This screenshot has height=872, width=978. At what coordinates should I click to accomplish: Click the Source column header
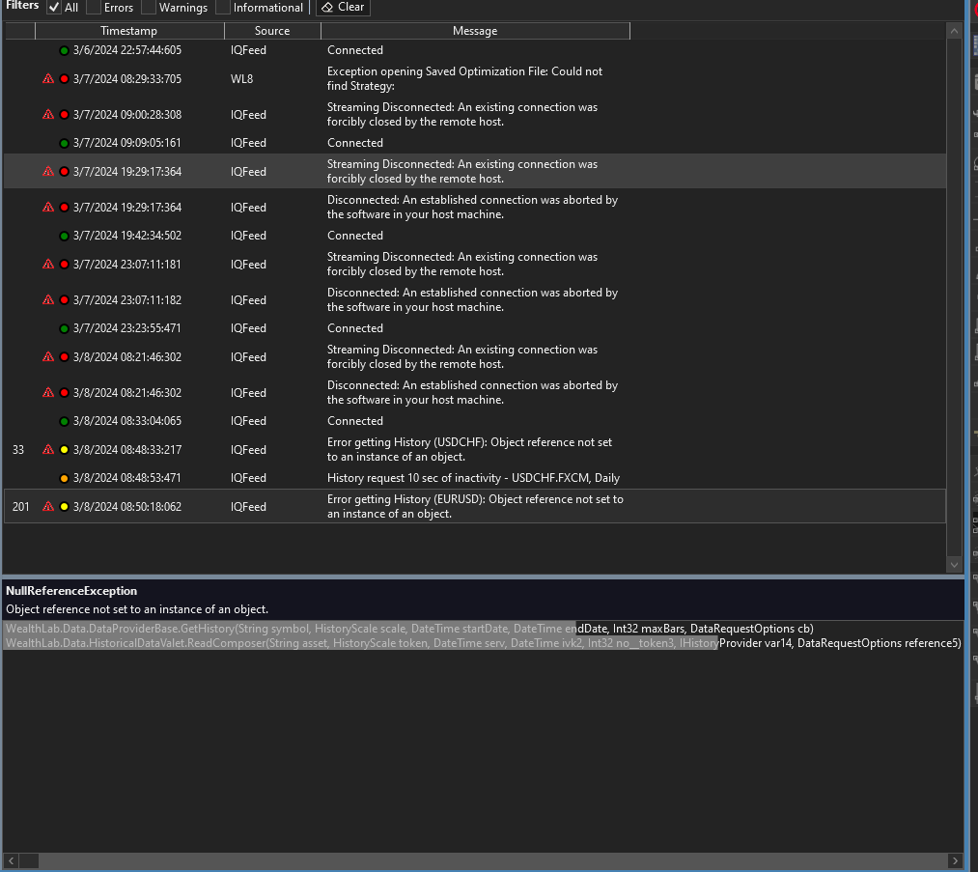[x=272, y=31]
